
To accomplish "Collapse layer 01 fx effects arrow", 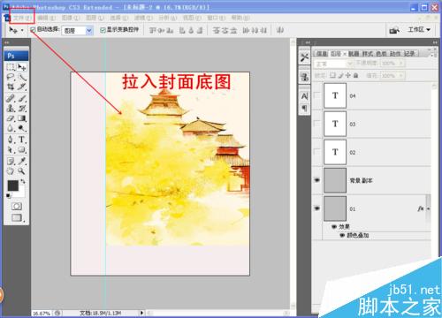I will click(x=428, y=208).
